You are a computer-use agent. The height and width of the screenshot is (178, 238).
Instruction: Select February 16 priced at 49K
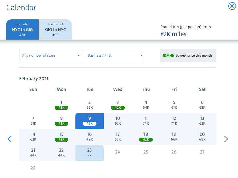click(x=90, y=137)
